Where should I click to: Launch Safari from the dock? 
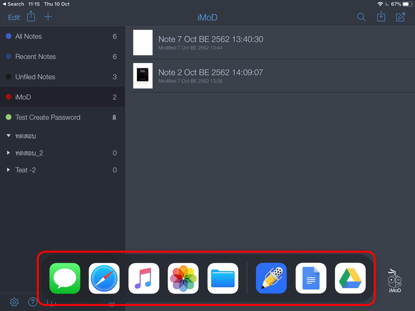tap(104, 278)
